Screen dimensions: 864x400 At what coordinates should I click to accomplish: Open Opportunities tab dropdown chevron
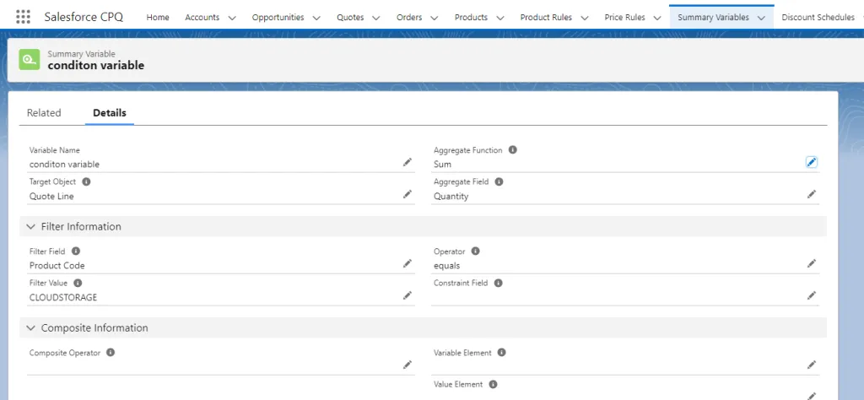(316, 18)
